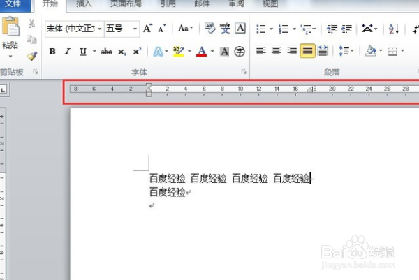The height and width of the screenshot is (280, 419).
Task: Click the Decrease Indent icon
Action: (x=332, y=29)
